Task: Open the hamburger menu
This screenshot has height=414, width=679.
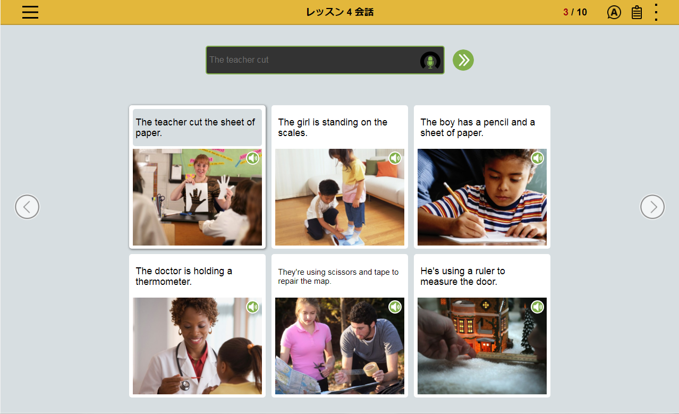Action: (30, 12)
